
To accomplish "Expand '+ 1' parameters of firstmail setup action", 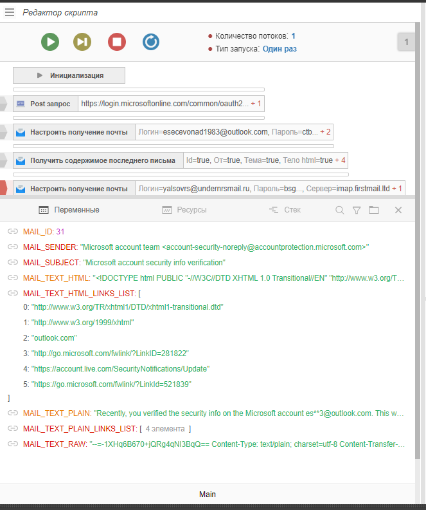I will click(x=397, y=189).
